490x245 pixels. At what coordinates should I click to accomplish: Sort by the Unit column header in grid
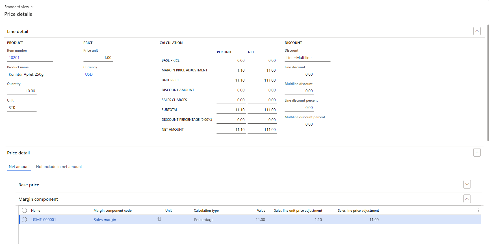(x=168, y=211)
